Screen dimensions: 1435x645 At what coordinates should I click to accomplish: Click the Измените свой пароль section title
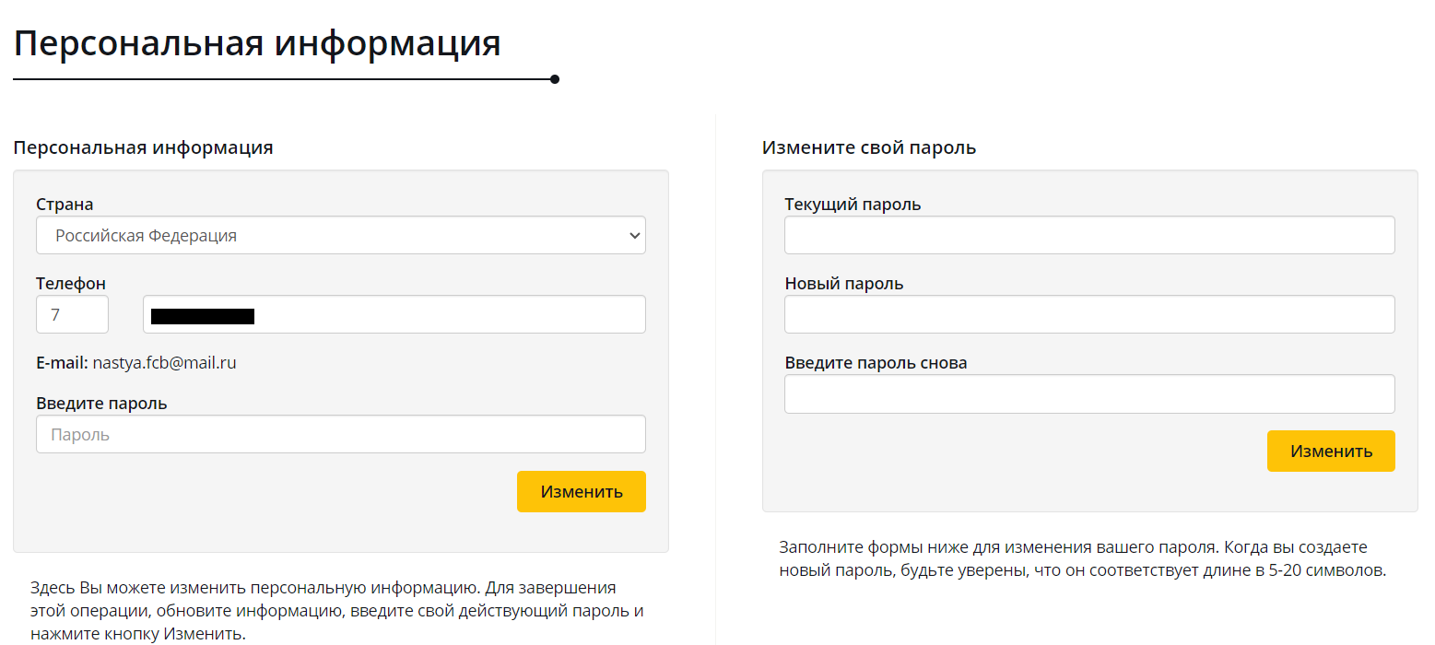point(869,147)
